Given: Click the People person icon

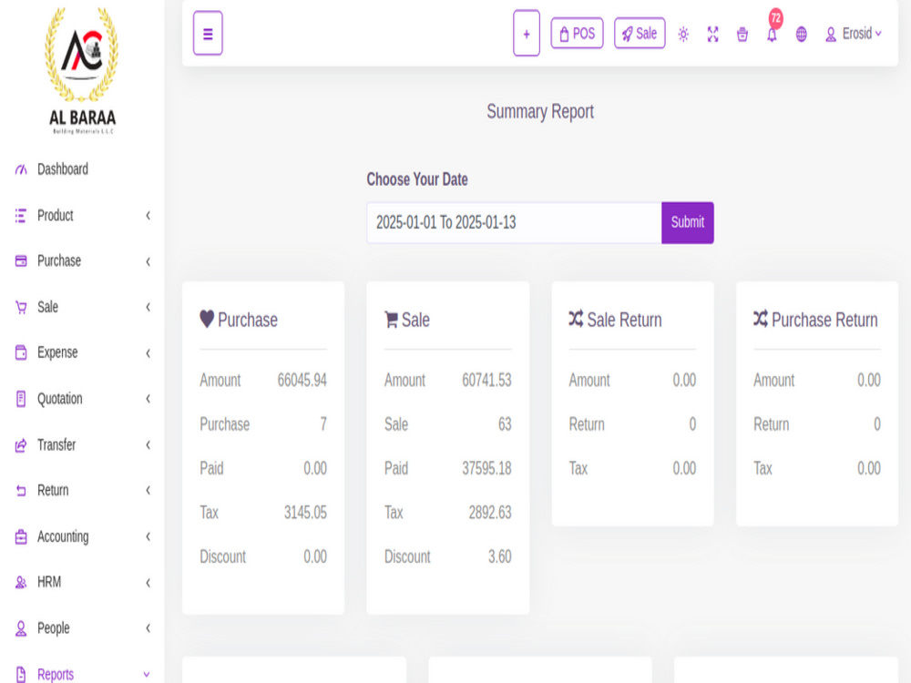Looking at the screenshot, I should click(x=21, y=628).
